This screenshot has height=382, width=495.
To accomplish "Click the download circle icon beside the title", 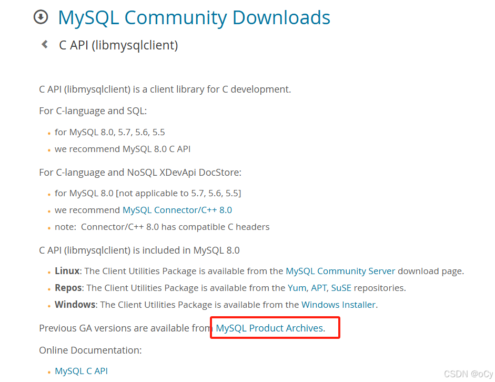I will point(41,17).
